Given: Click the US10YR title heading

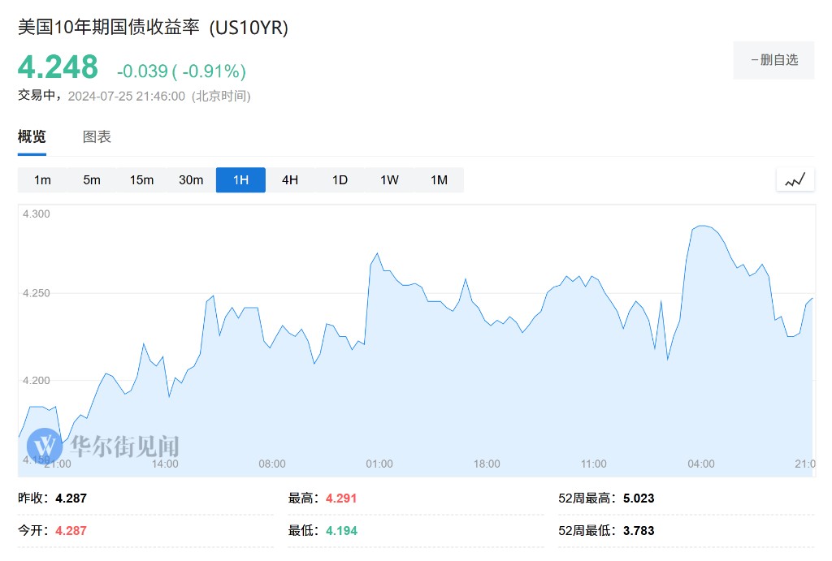Looking at the screenshot, I should [x=153, y=27].
